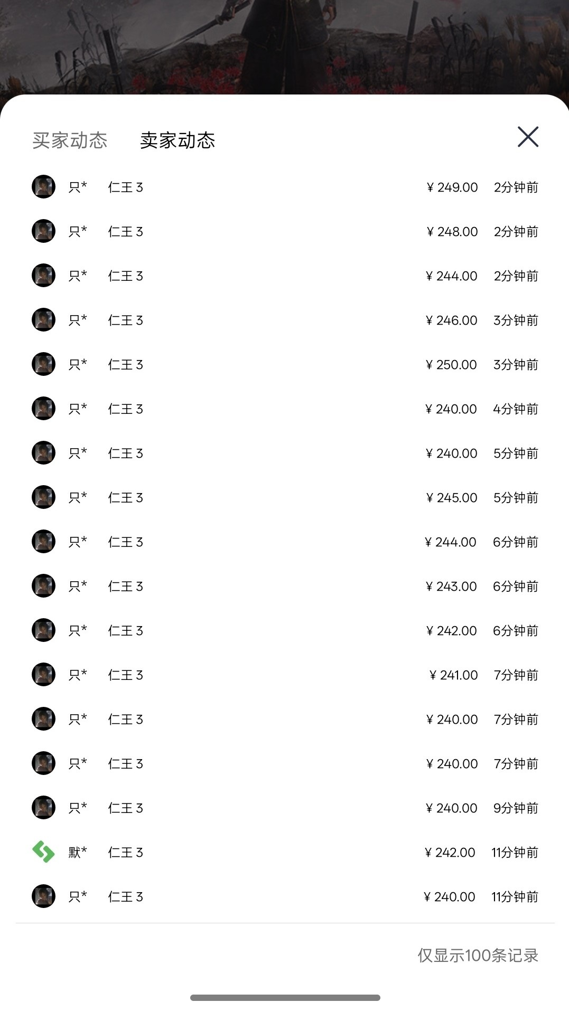This screenshot has height=1012, width=569.
Task: Open the ¥250.00 仁王3 listing price
Action: tap(452, 365)
